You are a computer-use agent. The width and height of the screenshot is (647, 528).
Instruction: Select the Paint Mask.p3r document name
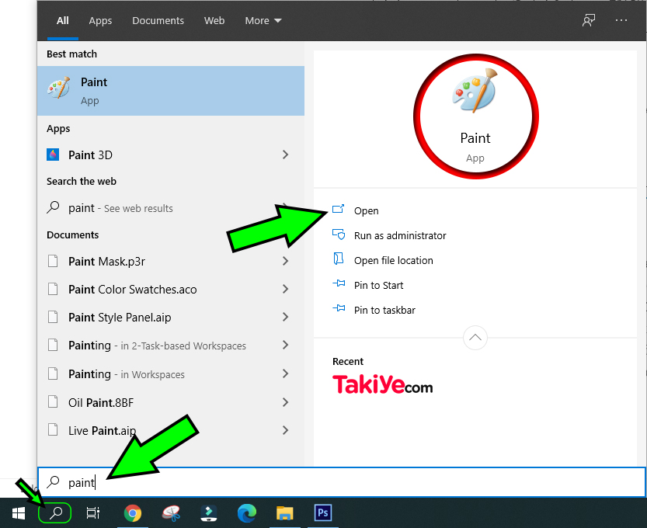[106, 262]
